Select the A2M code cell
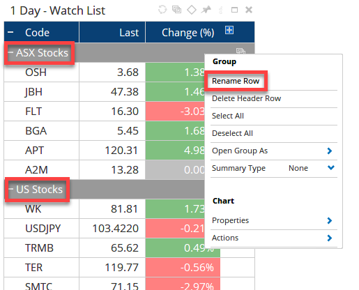Image resolution: width=359 pixels, height=290 pixels. 42,169
